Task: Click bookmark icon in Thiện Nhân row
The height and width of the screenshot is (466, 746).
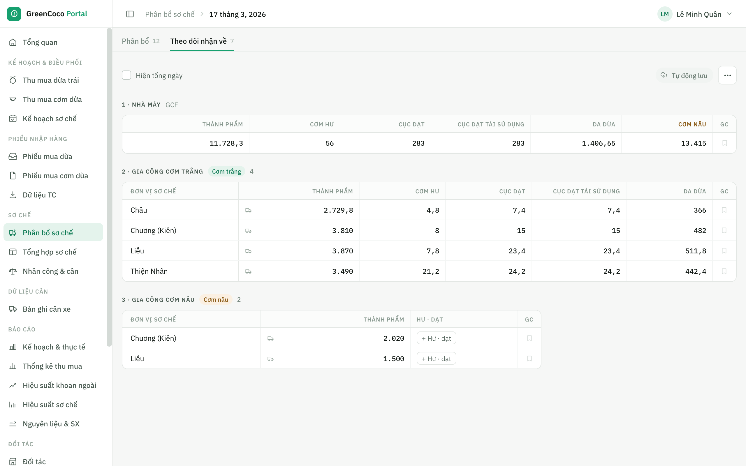Action: click(x=724, y=271)
